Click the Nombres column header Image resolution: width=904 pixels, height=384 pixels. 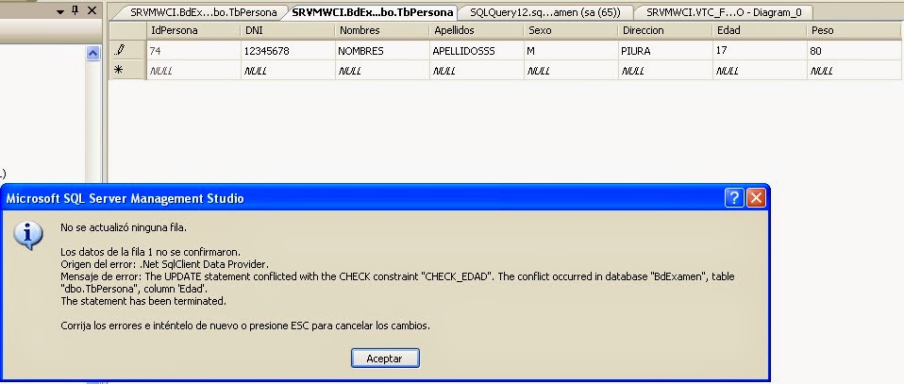[x=382, y=30]
